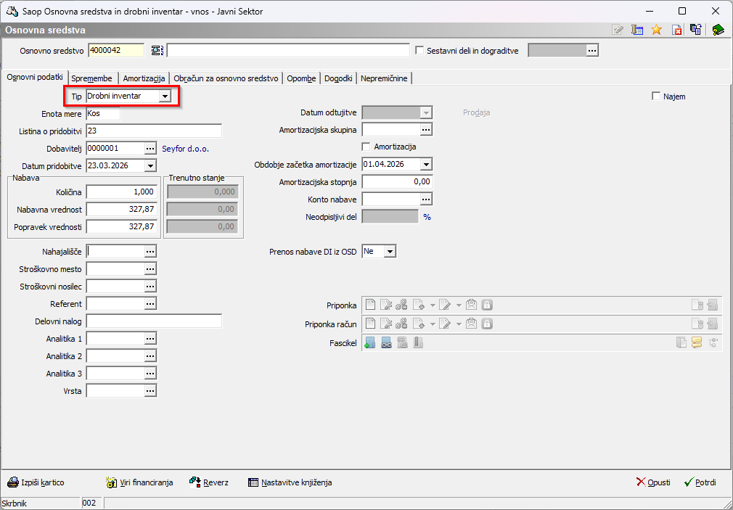Open the Datum pridobitve date picker arrow
This screenshot has height=510, width=733.
point(150,166)
